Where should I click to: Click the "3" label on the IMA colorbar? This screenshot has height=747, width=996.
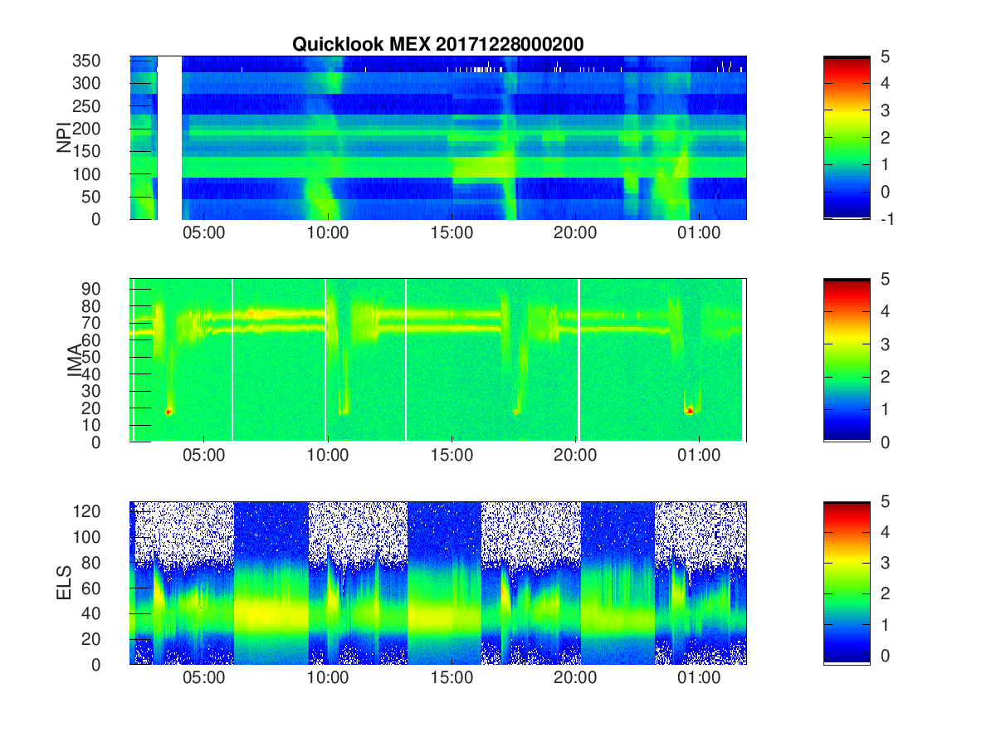(x=884, y=344)
